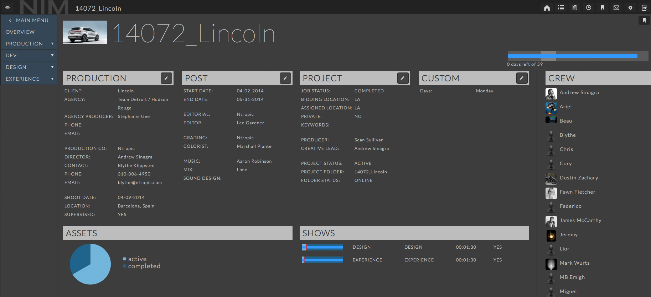Open the list view icon
The height and width of the screenshot is (297, 651).
click(x=561, y=8)
